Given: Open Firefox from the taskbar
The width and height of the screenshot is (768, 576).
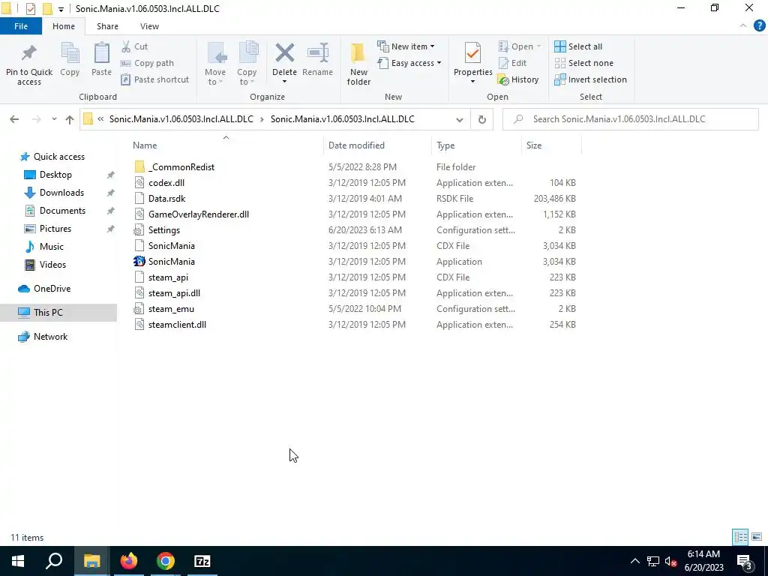Looking at the screenshot, I should [129, 561].
